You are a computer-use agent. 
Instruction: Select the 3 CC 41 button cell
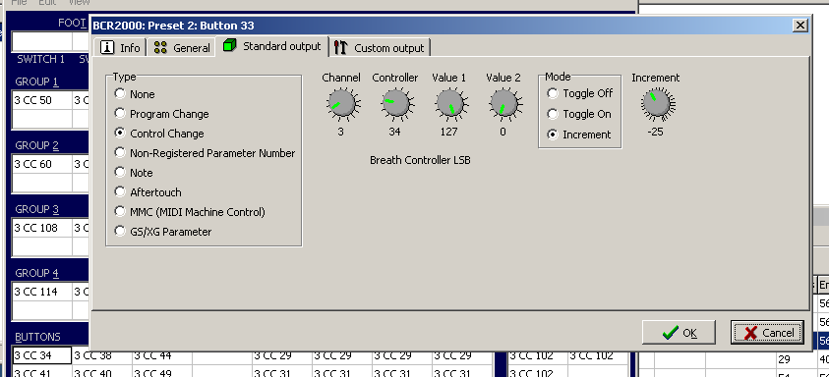pos(41,371)
